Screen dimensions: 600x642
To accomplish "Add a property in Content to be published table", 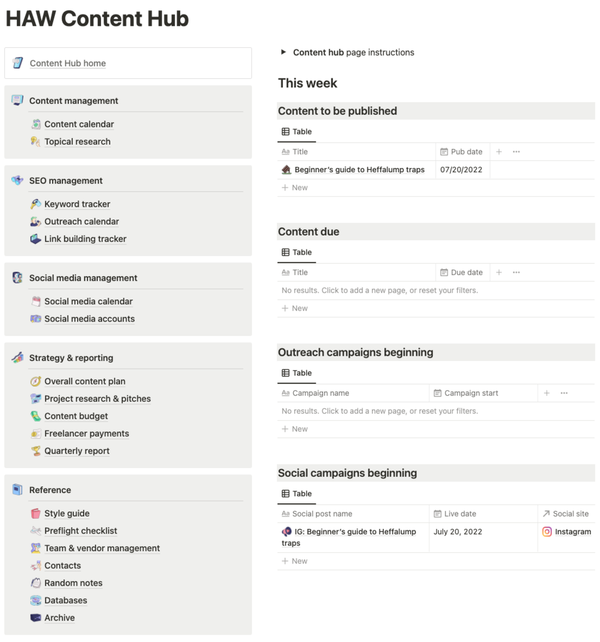I will coord(499,152).
